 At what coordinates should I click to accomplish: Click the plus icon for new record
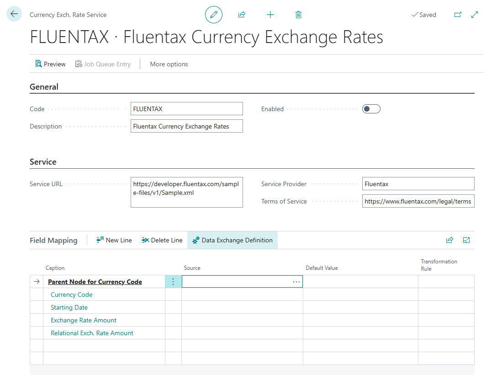point(270,15)
